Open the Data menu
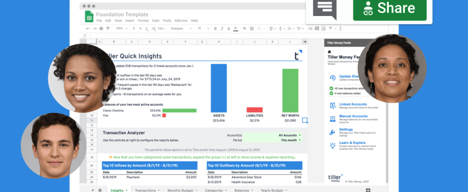Image resolution: width=468 pixels, height=192 pixels. [x=156, y=21]
